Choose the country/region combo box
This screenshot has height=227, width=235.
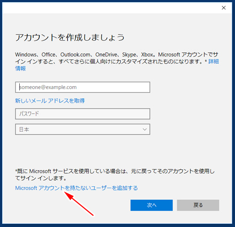[83, 129]
